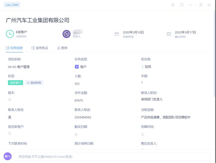Set the empty 到期时间 field
Viewport: 216px width, 163px height.
(x=142, y=135)
